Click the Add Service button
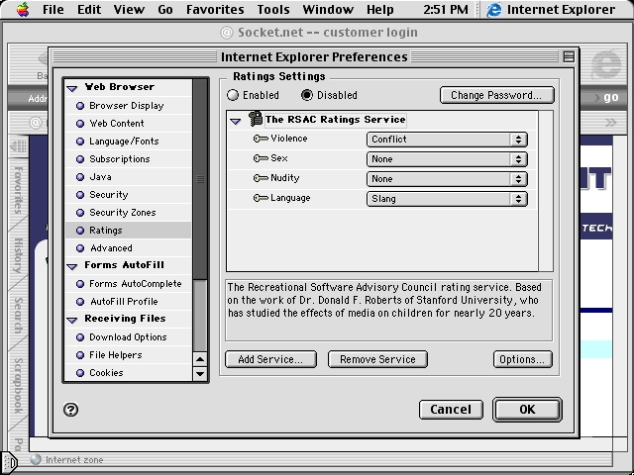Screen dimensions: 634x475 click(270, 359)
